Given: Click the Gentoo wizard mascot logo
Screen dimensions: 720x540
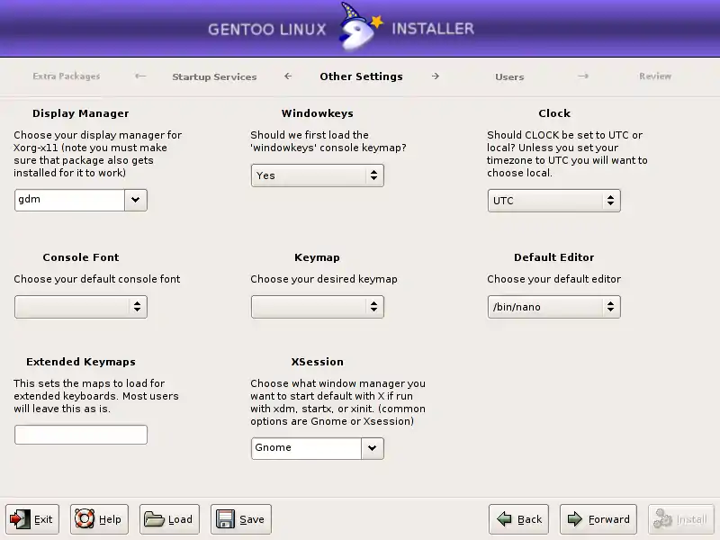Looking at the screenshot, I should tap(359, 29).
